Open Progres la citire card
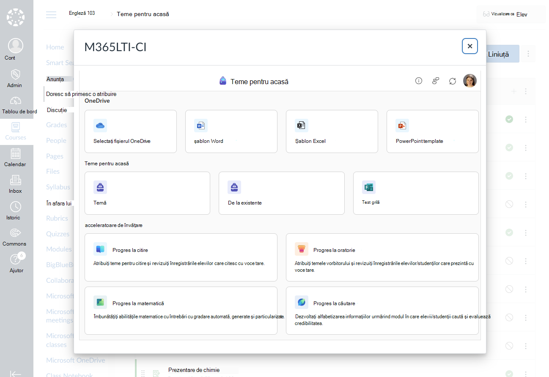549x377 pixels. (x=181, y=257)
